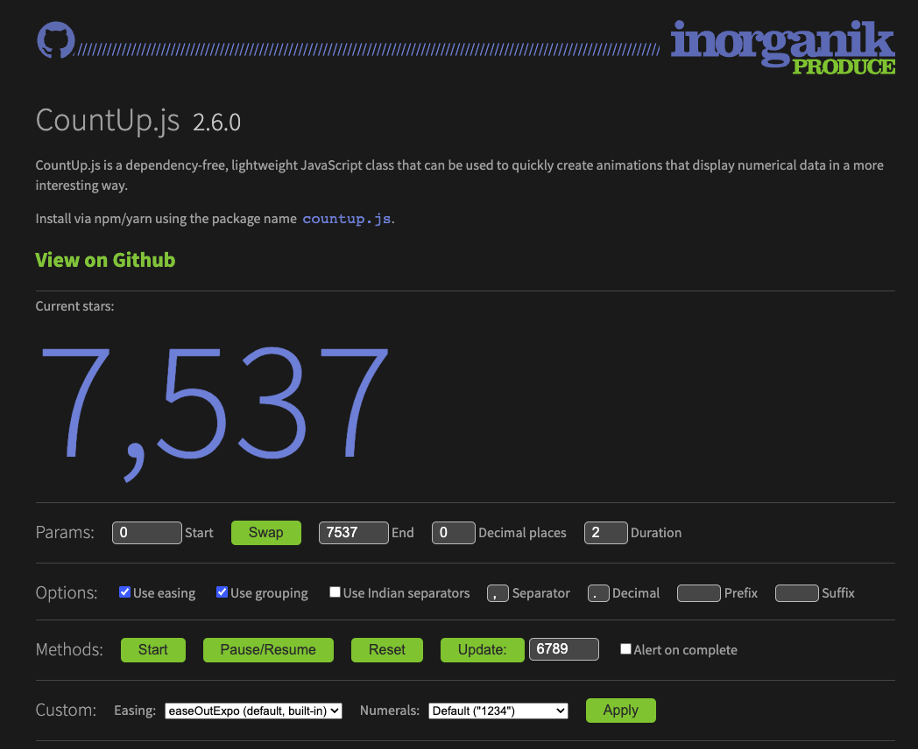Click the Start method button
The width and height of the screenshot is (918, 749).
pos(153,650)
